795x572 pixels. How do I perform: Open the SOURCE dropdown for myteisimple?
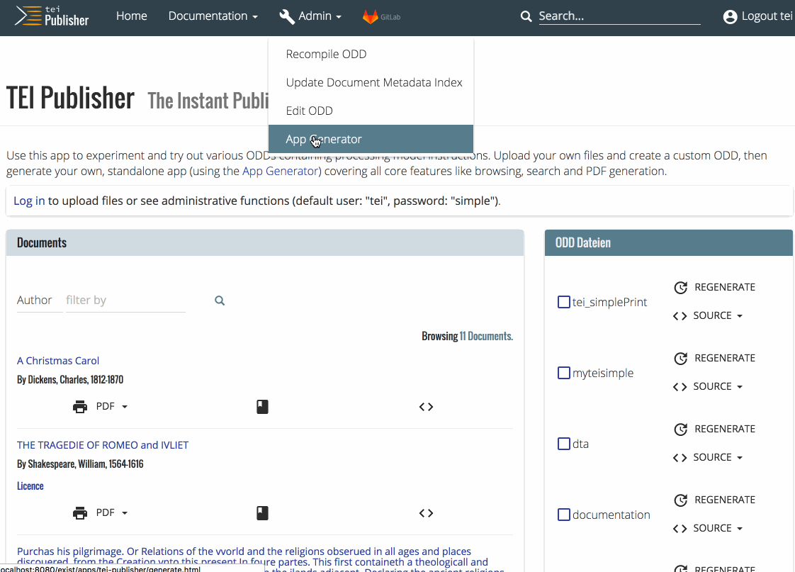(708, 386)
